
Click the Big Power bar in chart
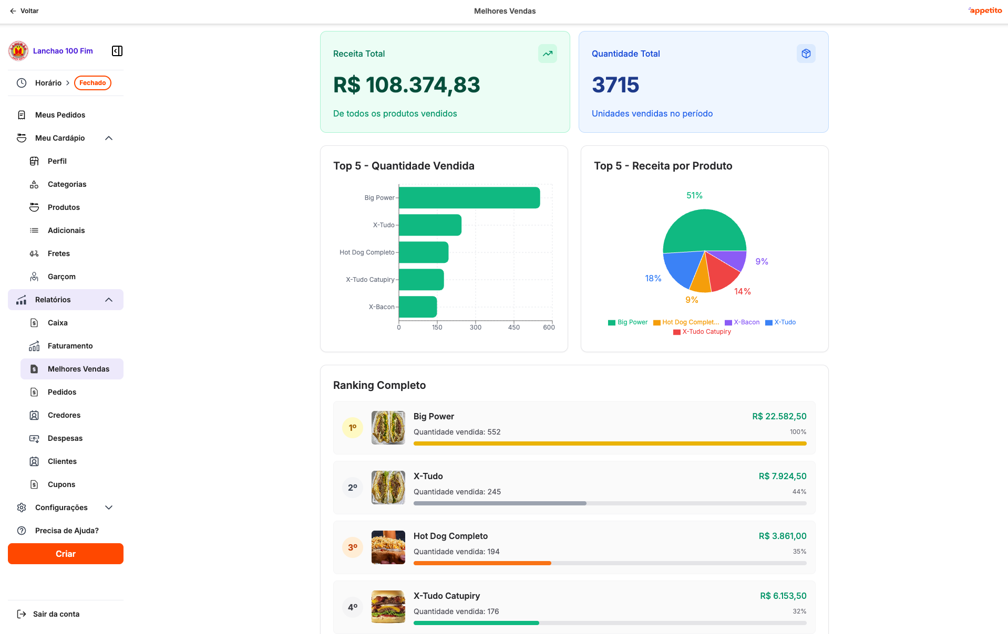pos(469,198)
